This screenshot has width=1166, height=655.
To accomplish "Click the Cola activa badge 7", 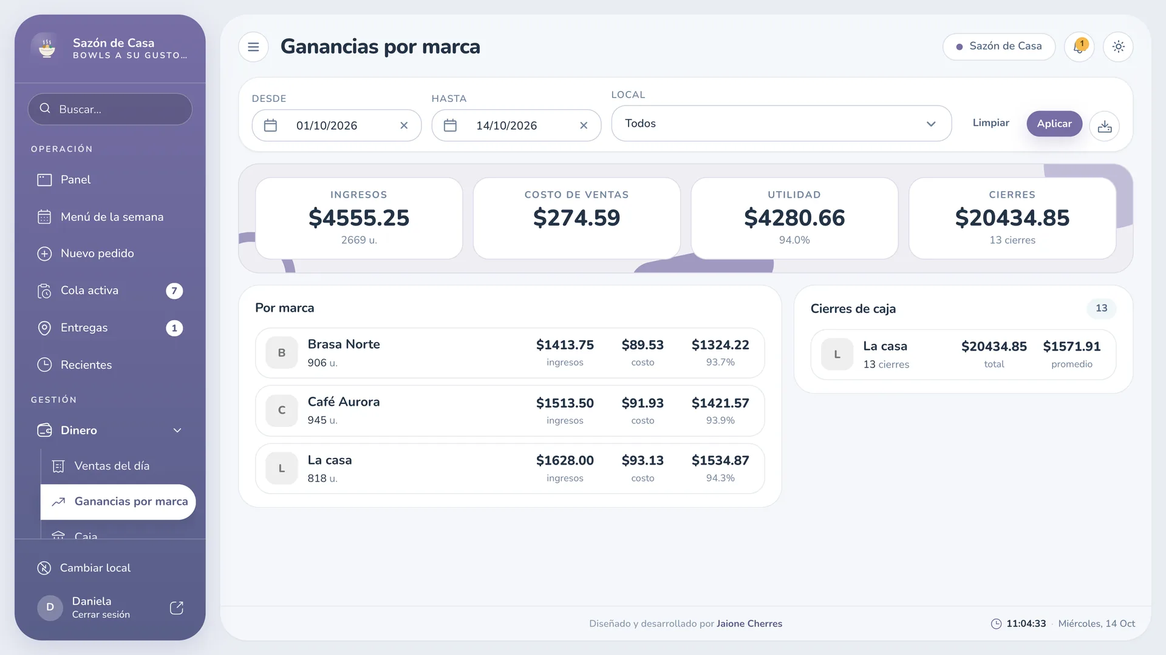I will (x=174, y=291).
